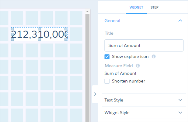Uncheck Show explore icon checkbox

(107, 57)
